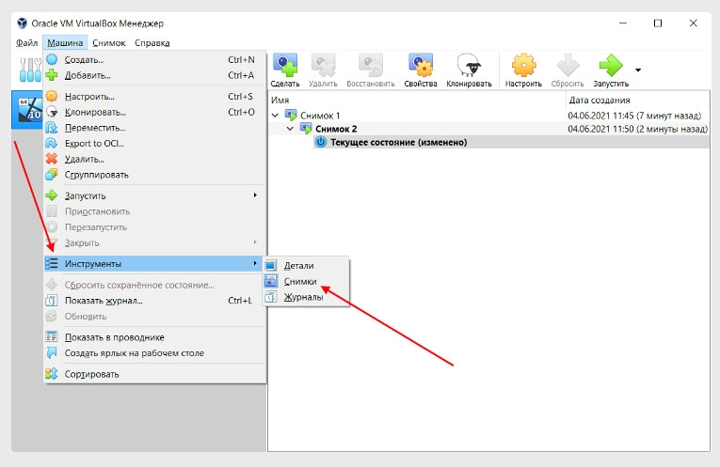Select Журналы in the Инструменты submenu
The width and height of the screenshot is (720, 467).
click(x=306, y=297)
